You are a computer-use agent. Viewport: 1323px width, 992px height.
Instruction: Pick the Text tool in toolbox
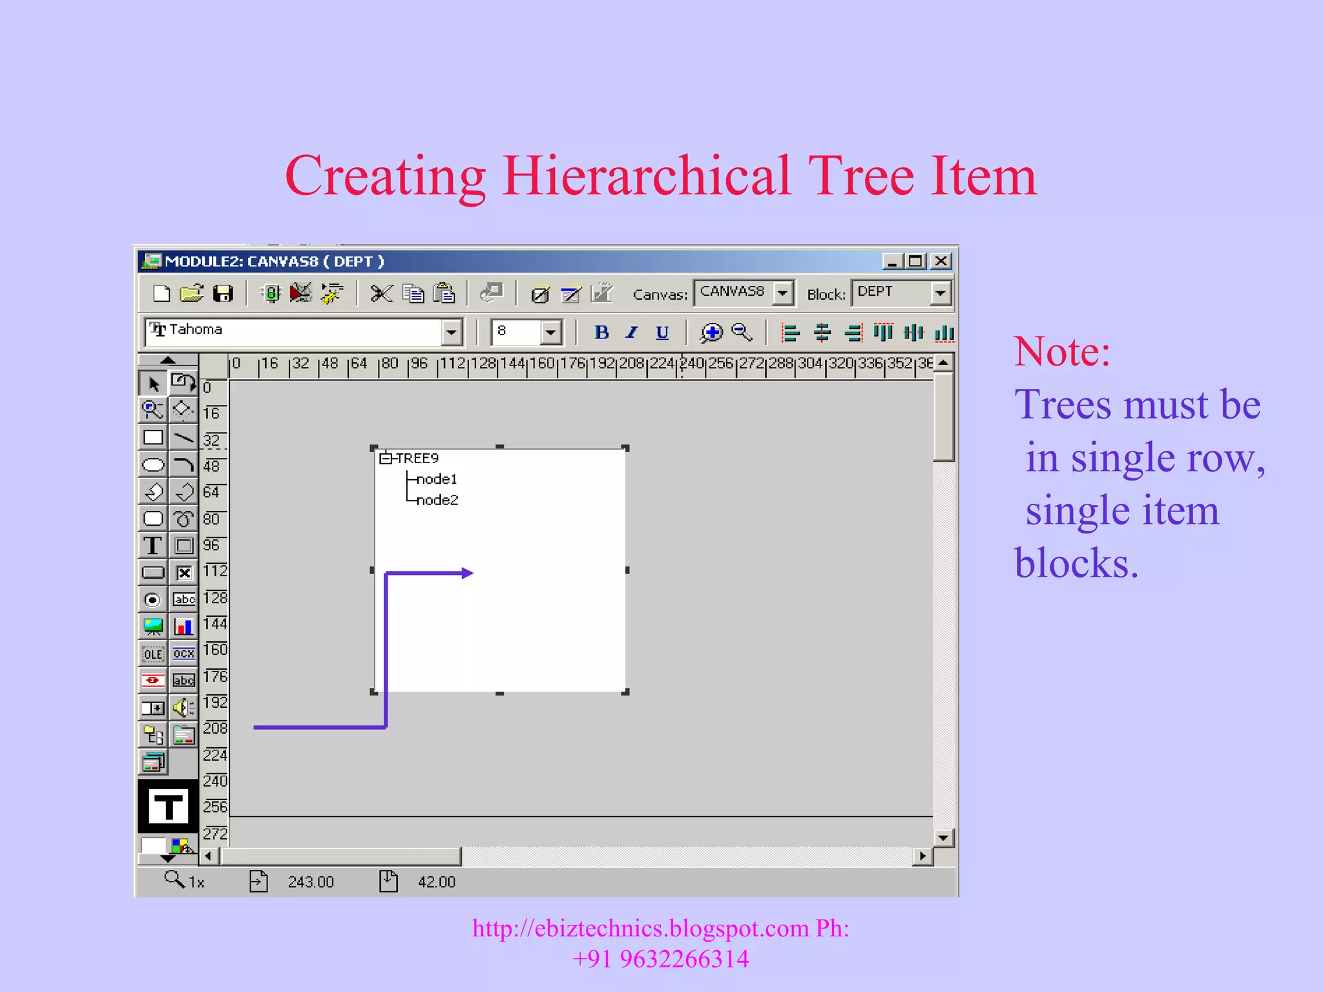click(x=153, y=546)
